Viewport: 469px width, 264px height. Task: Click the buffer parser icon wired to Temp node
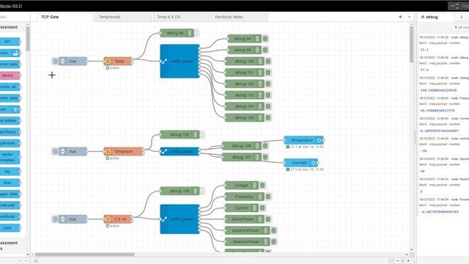click(164, 62)
